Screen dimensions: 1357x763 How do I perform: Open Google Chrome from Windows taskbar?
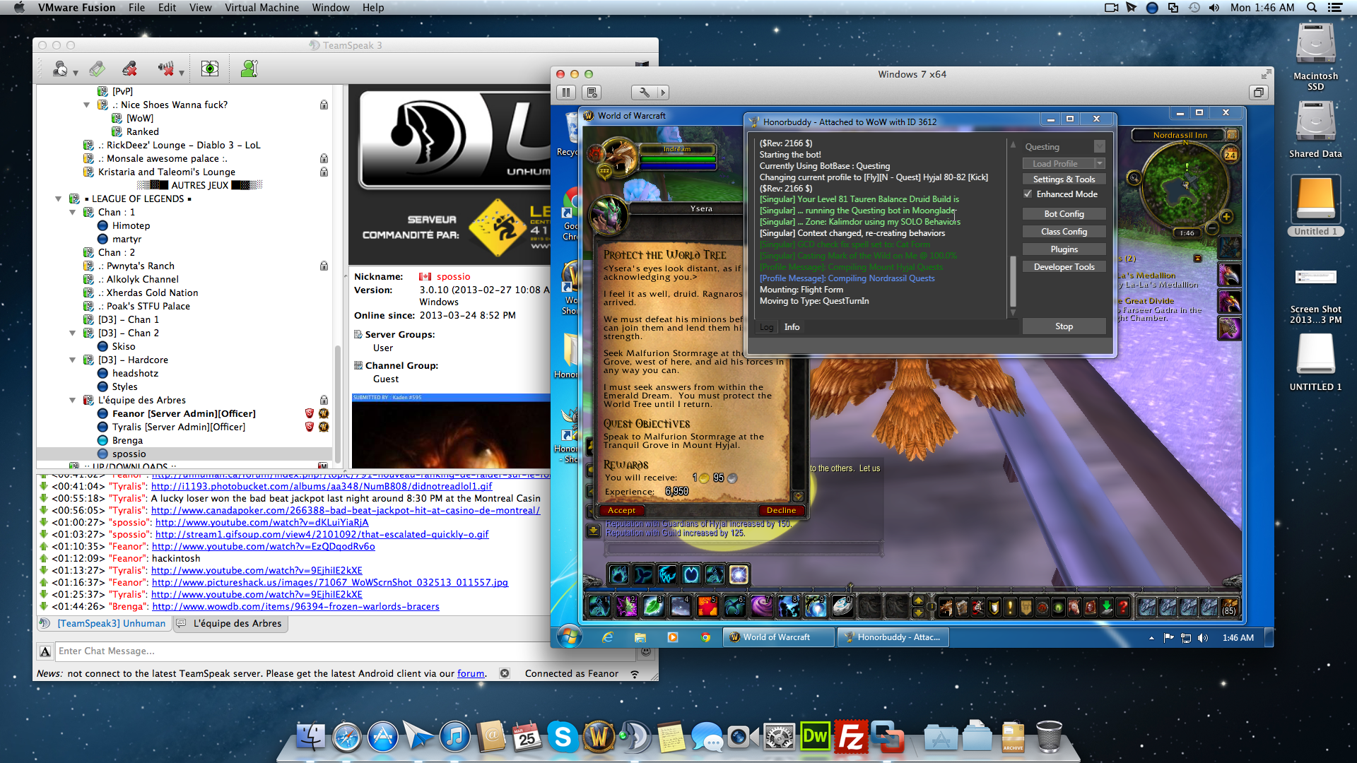pos(705,637)
